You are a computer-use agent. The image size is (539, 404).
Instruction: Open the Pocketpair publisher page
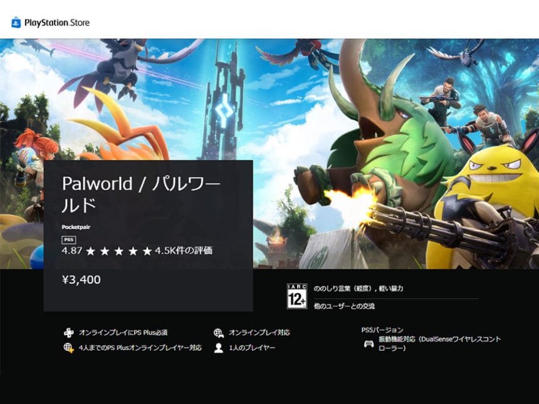(76, 227)
